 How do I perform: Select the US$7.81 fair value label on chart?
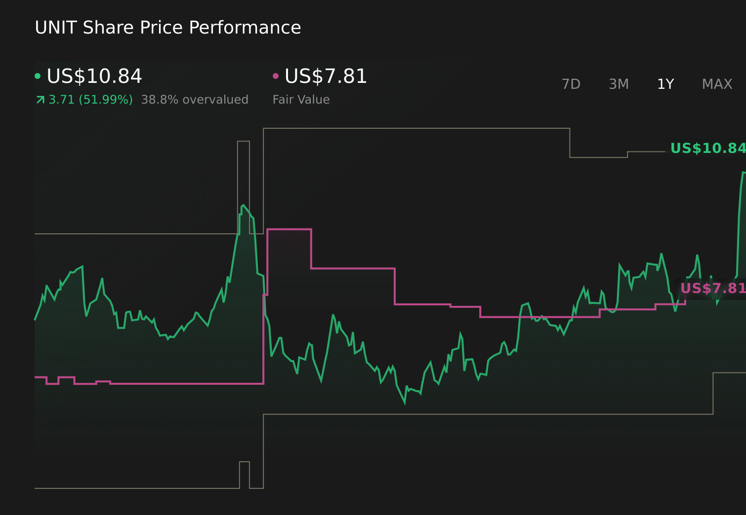pos(713,288)
